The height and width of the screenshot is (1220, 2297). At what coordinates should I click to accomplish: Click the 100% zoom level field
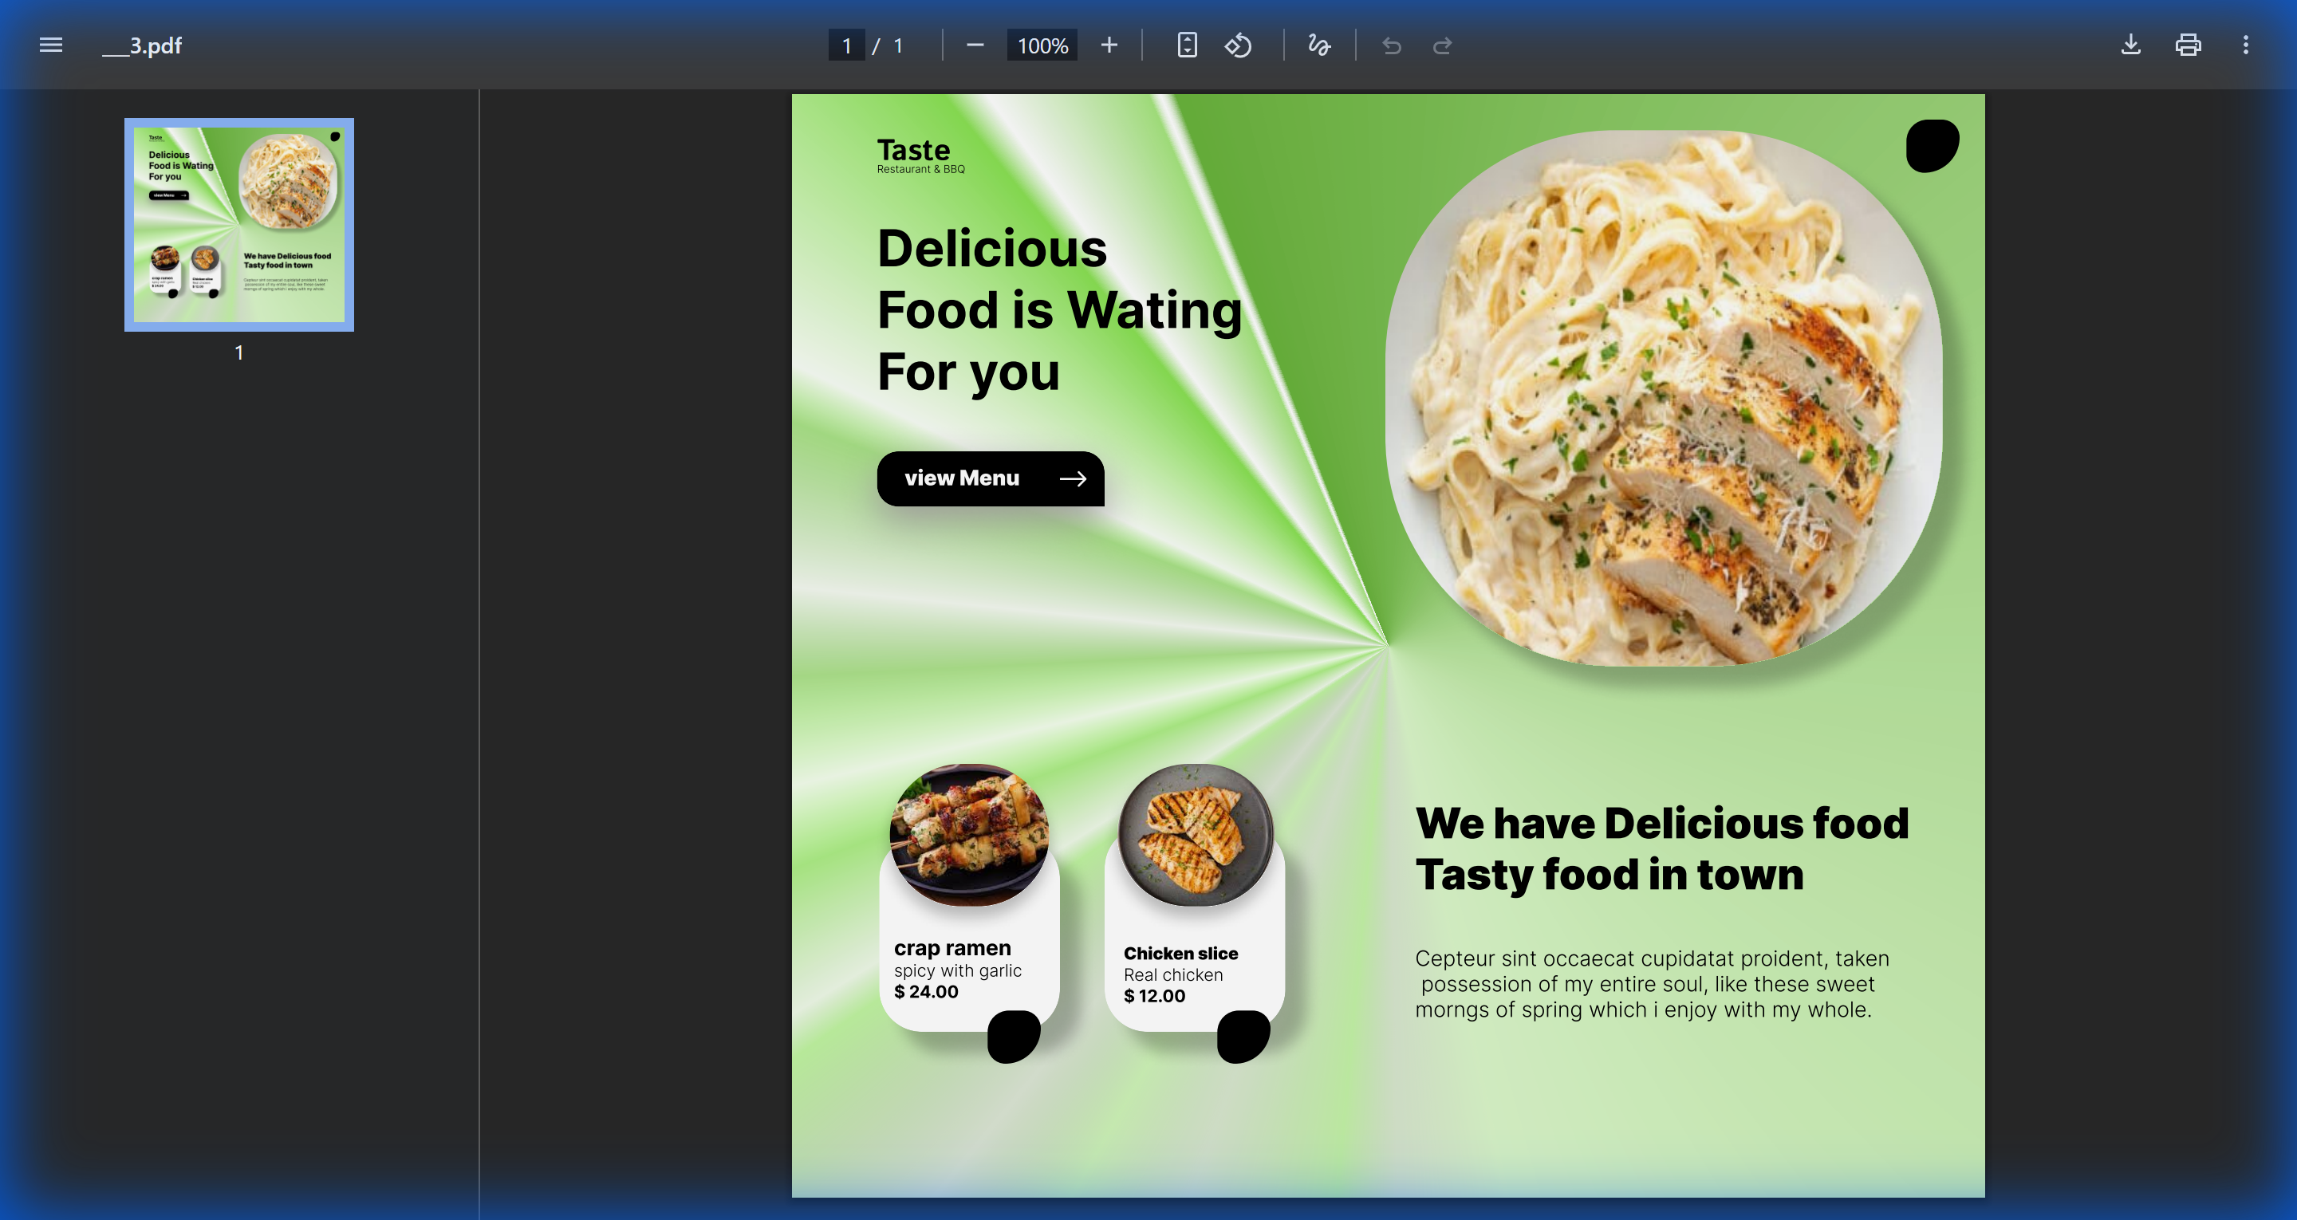(1042, 45)
